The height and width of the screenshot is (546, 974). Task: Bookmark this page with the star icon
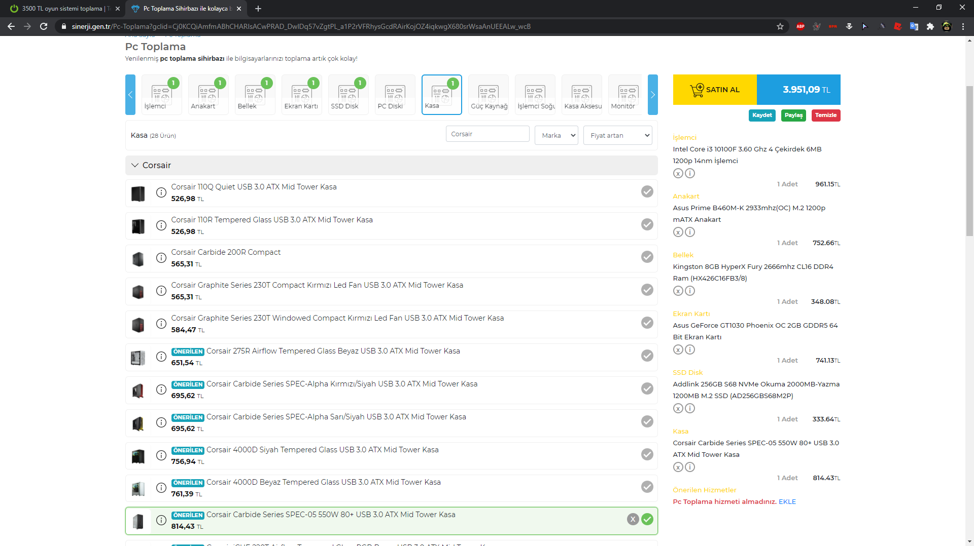click(780, 26)
